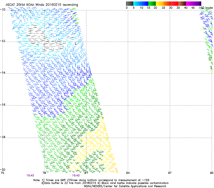The image size is (214, 188).
Task: Click the '-16' latitude axis label
Action: [3, 105]
